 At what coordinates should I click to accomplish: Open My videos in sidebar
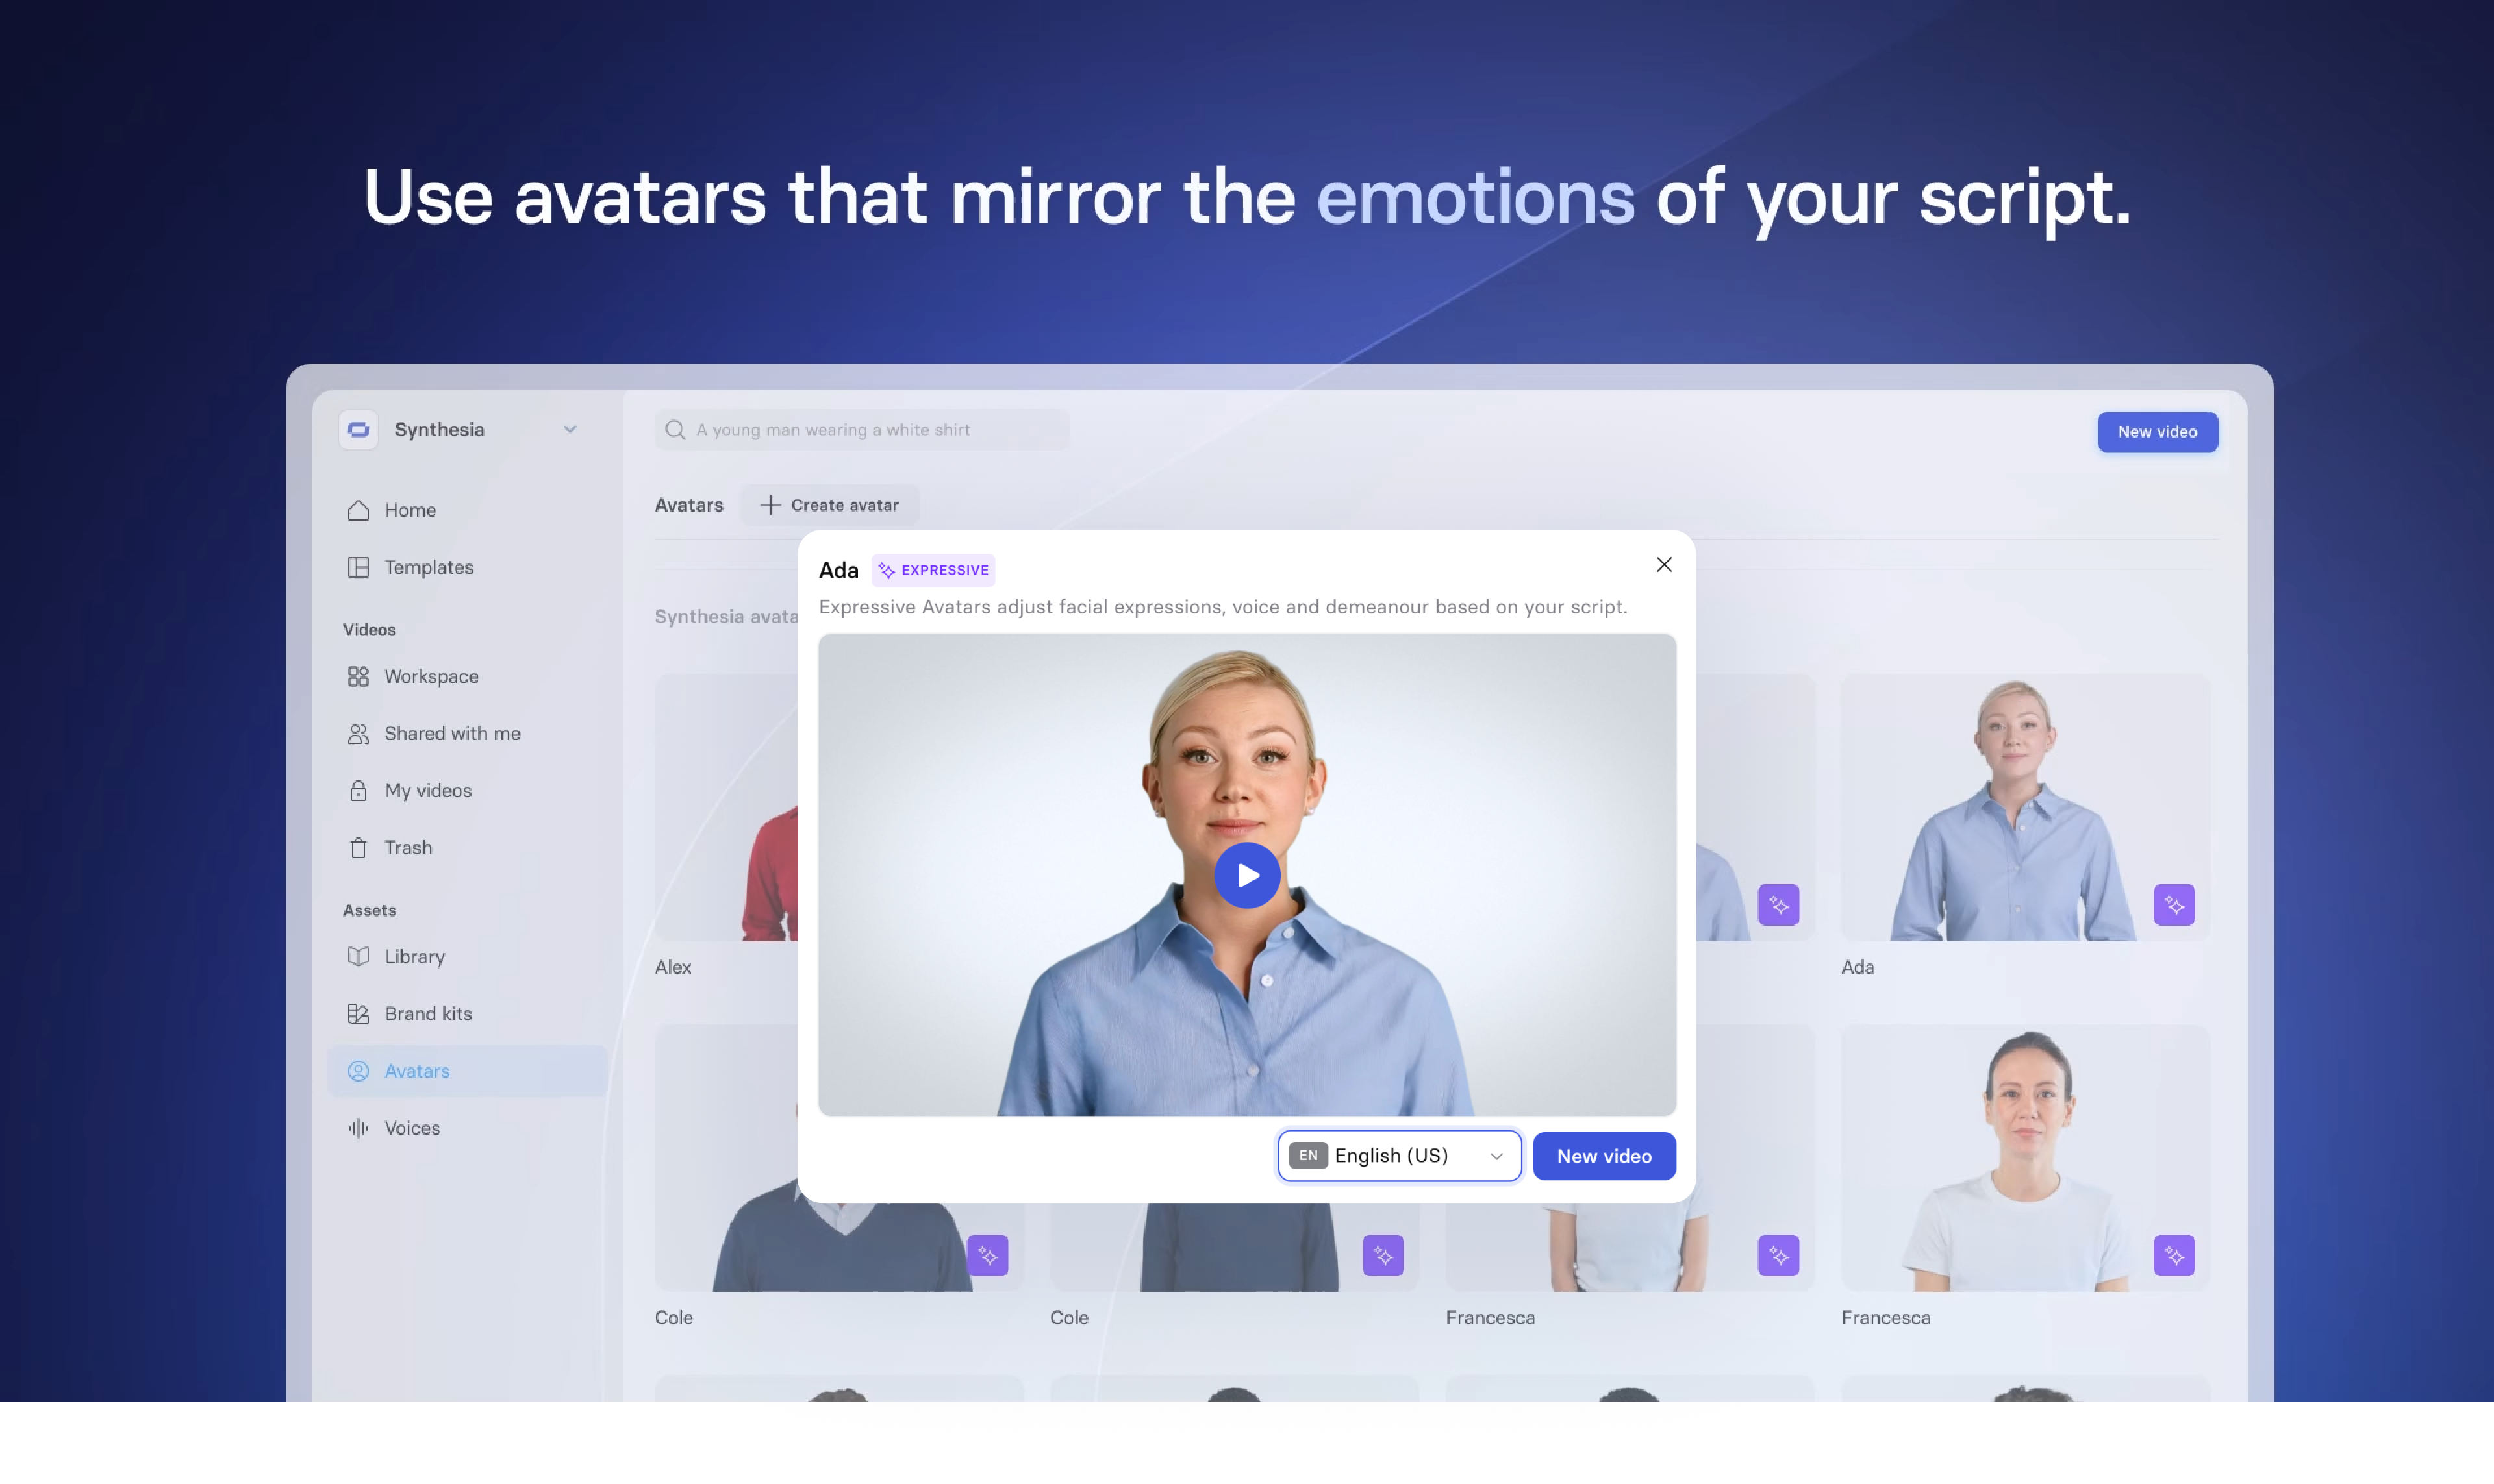tap(428, 789)
